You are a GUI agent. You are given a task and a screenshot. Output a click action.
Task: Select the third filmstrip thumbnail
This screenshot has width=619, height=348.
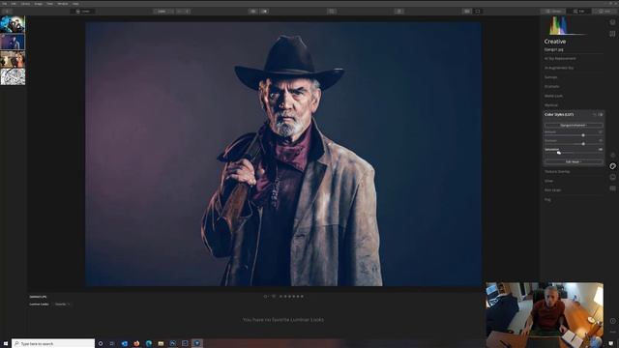(13, 59)
